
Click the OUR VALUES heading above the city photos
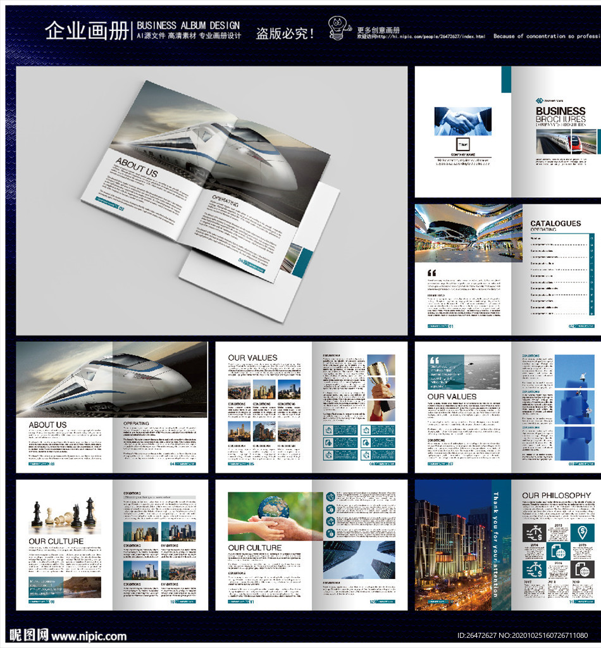(x=252, y=358)
